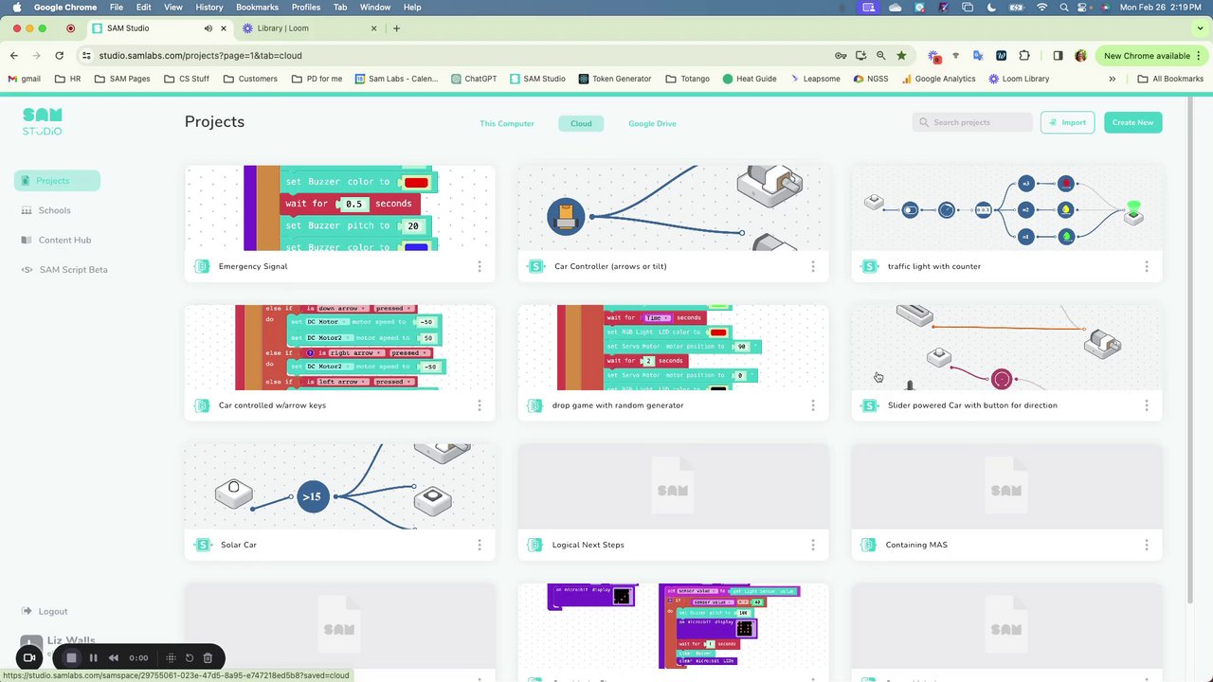Click the Import button
Viewport: 1213px width, 682px height.
click(x=1067, y=122)
